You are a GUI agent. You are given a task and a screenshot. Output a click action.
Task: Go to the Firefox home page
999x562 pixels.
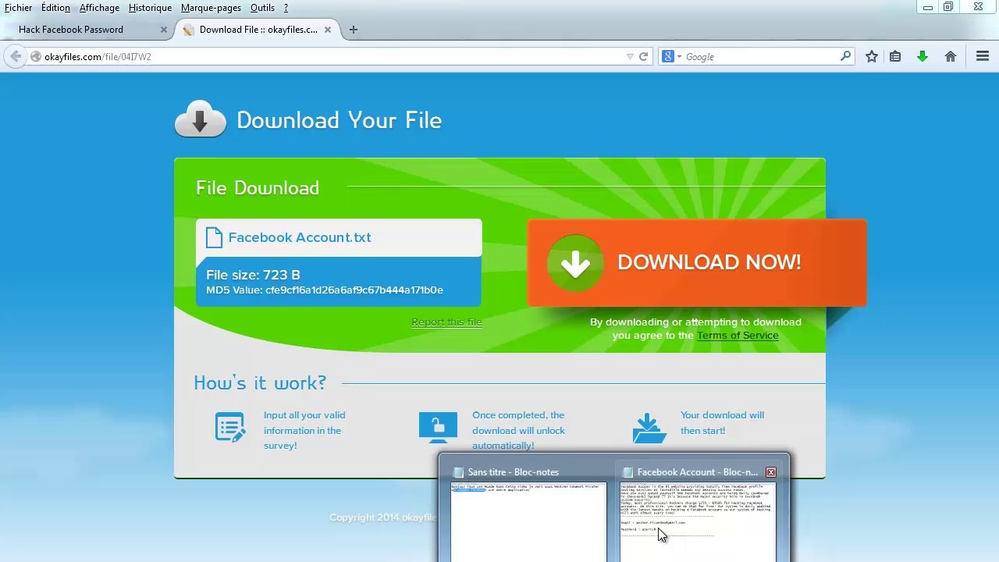(951, 56)
